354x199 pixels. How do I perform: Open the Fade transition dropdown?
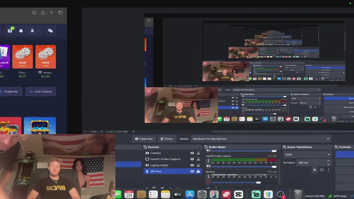(307, 155)
